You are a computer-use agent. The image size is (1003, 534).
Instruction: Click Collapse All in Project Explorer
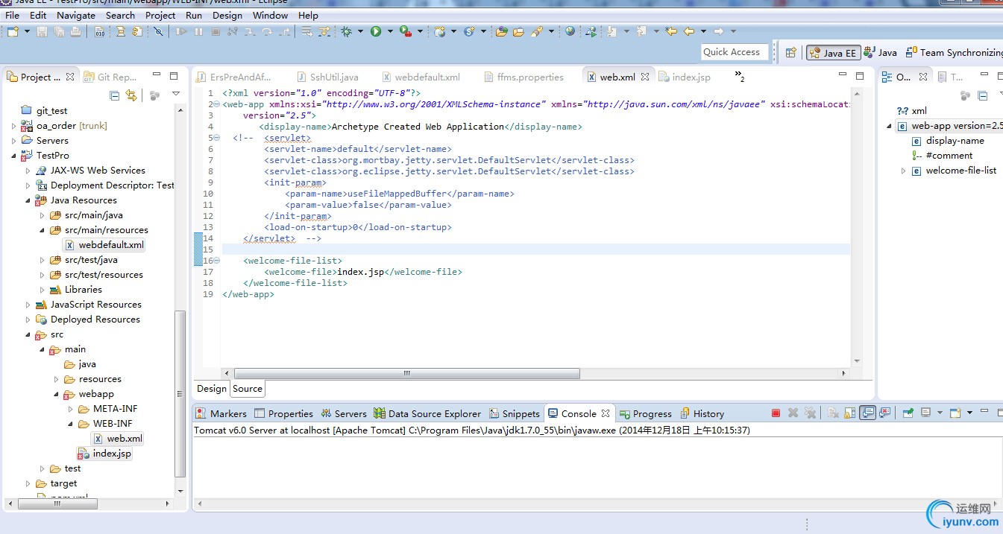tap(114, 95)
